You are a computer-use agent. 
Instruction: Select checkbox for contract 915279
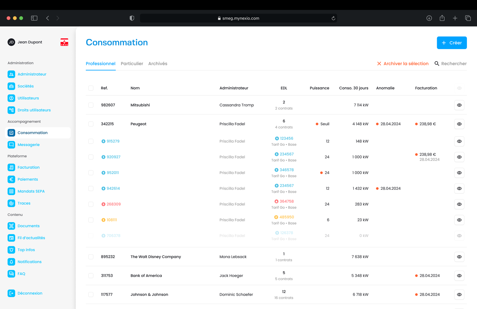91,141
